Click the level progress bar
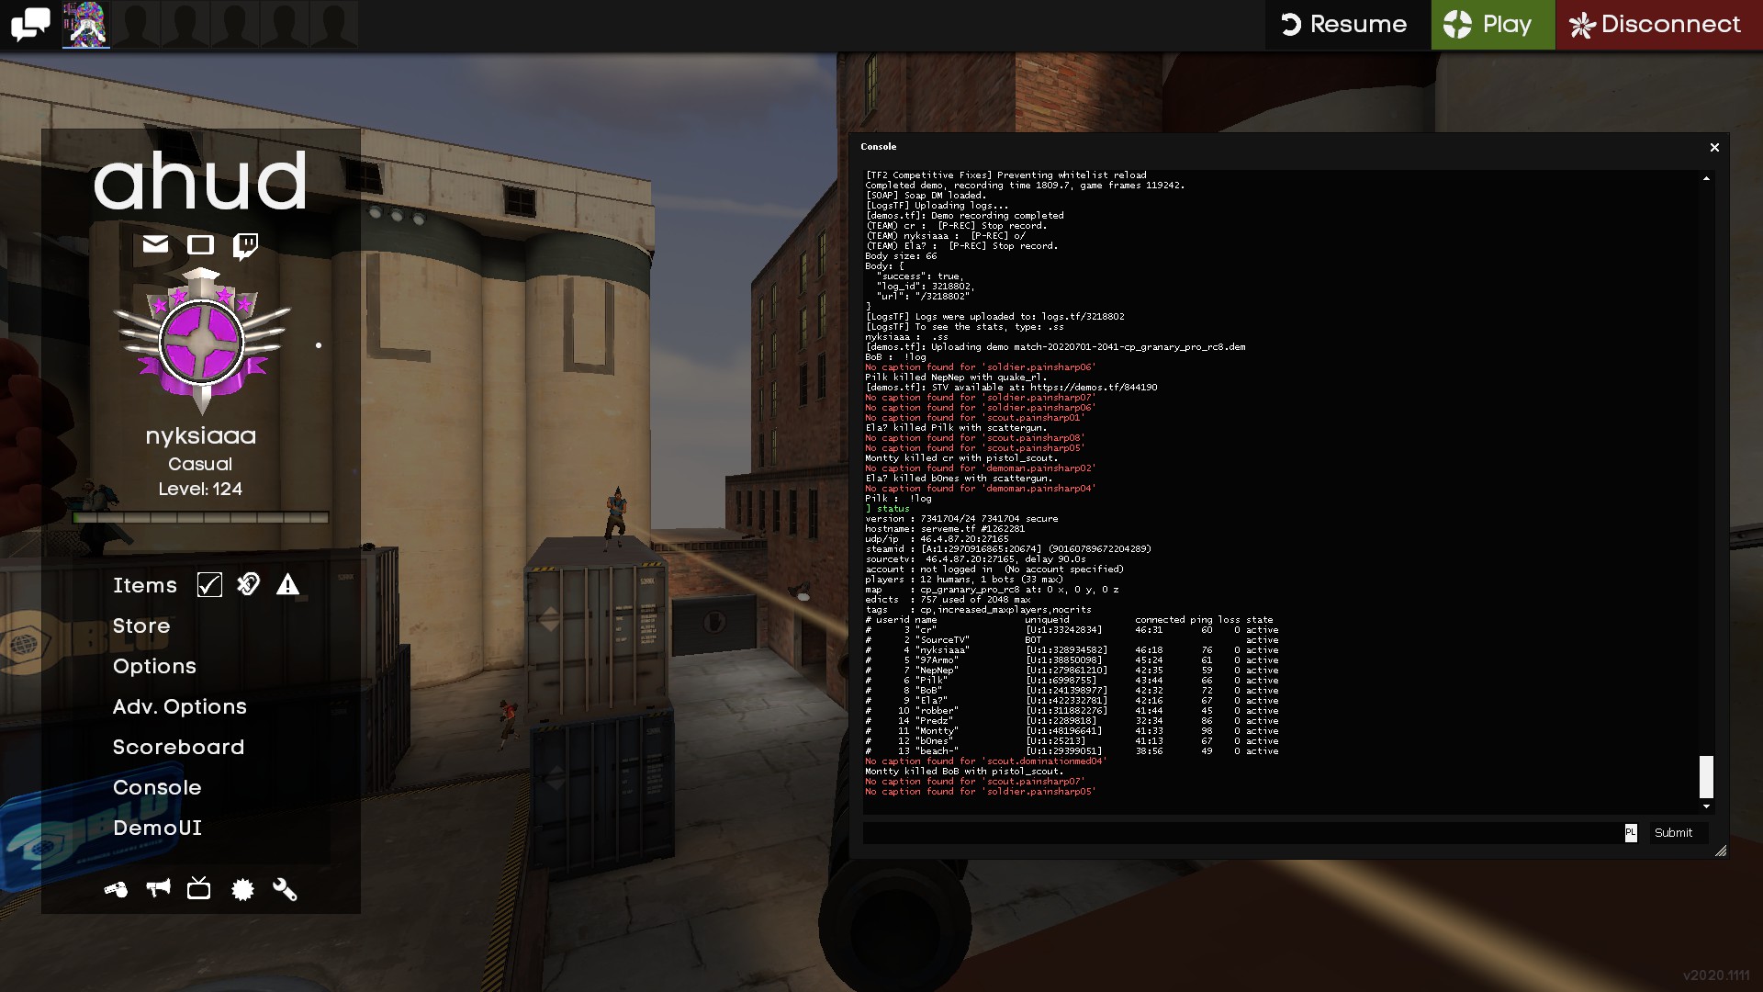The width and height of the screenshot is (1763, 992). (x=200, y=518)
